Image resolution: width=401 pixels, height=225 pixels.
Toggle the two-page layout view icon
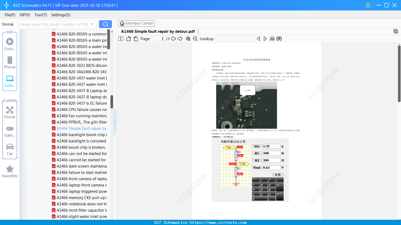point(121,39)
